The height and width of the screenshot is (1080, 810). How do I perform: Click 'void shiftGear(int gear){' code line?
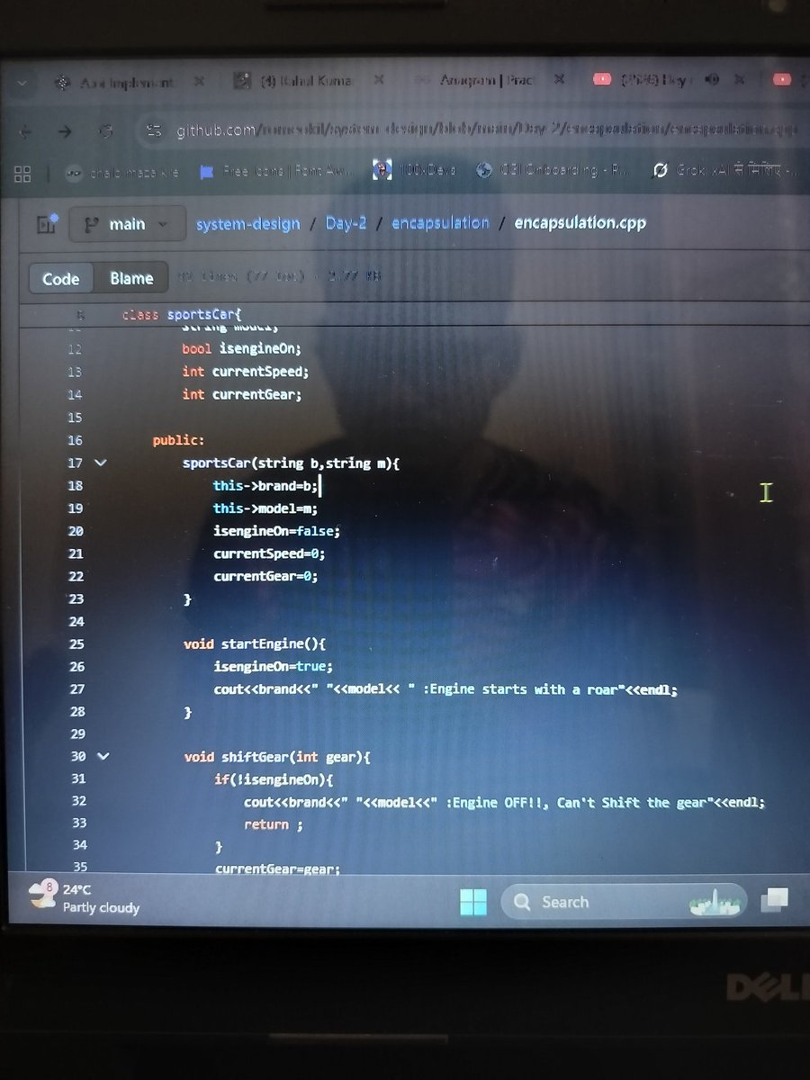tap(277, 757)
